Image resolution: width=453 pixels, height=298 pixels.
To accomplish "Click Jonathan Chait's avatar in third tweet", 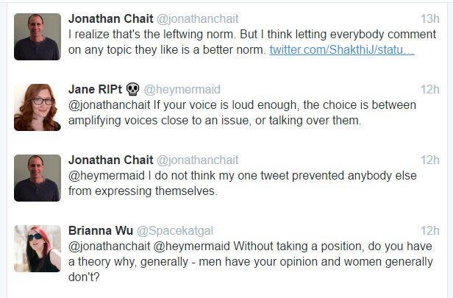I will (38, 178).
